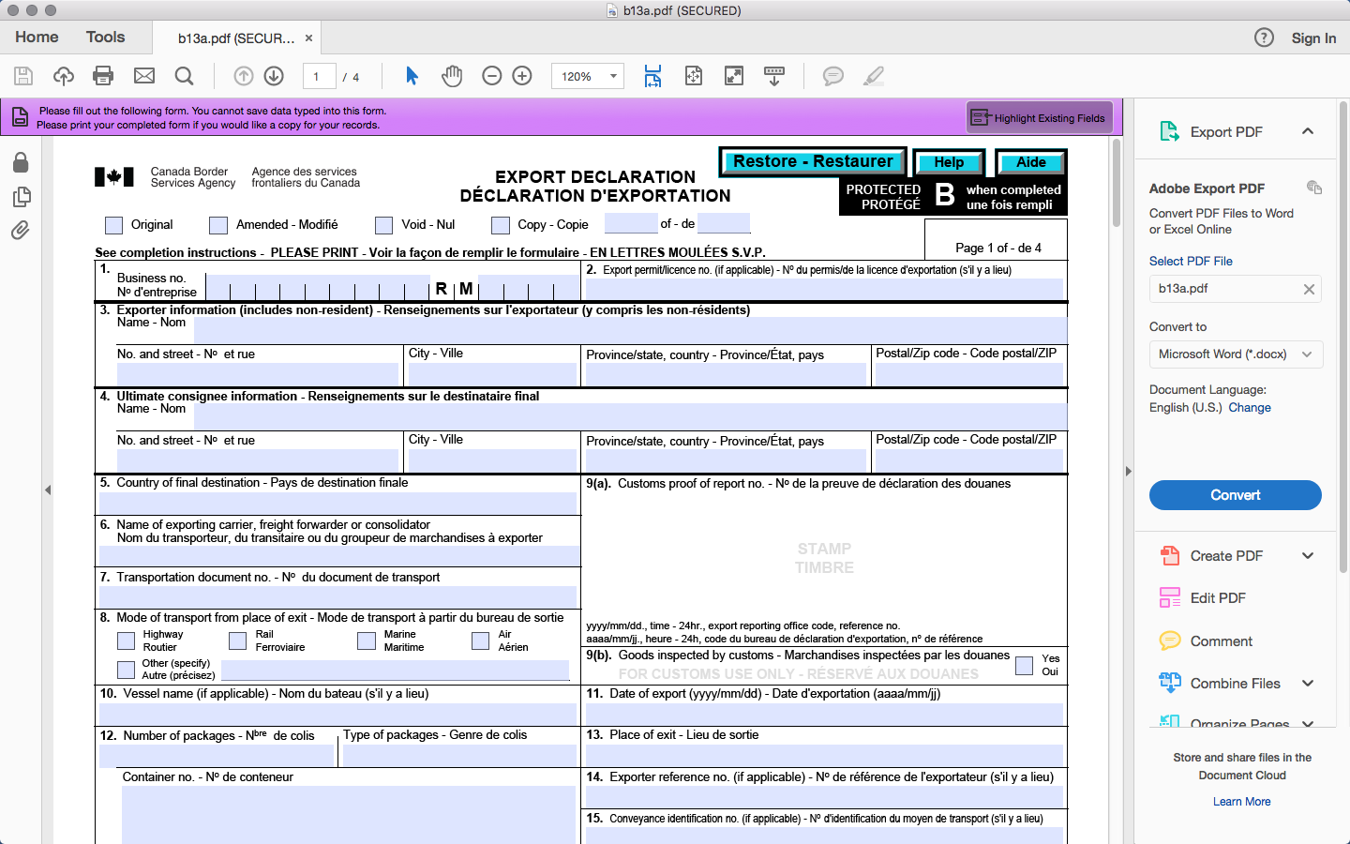Expand the Organize Pages section

point(1308,723)
